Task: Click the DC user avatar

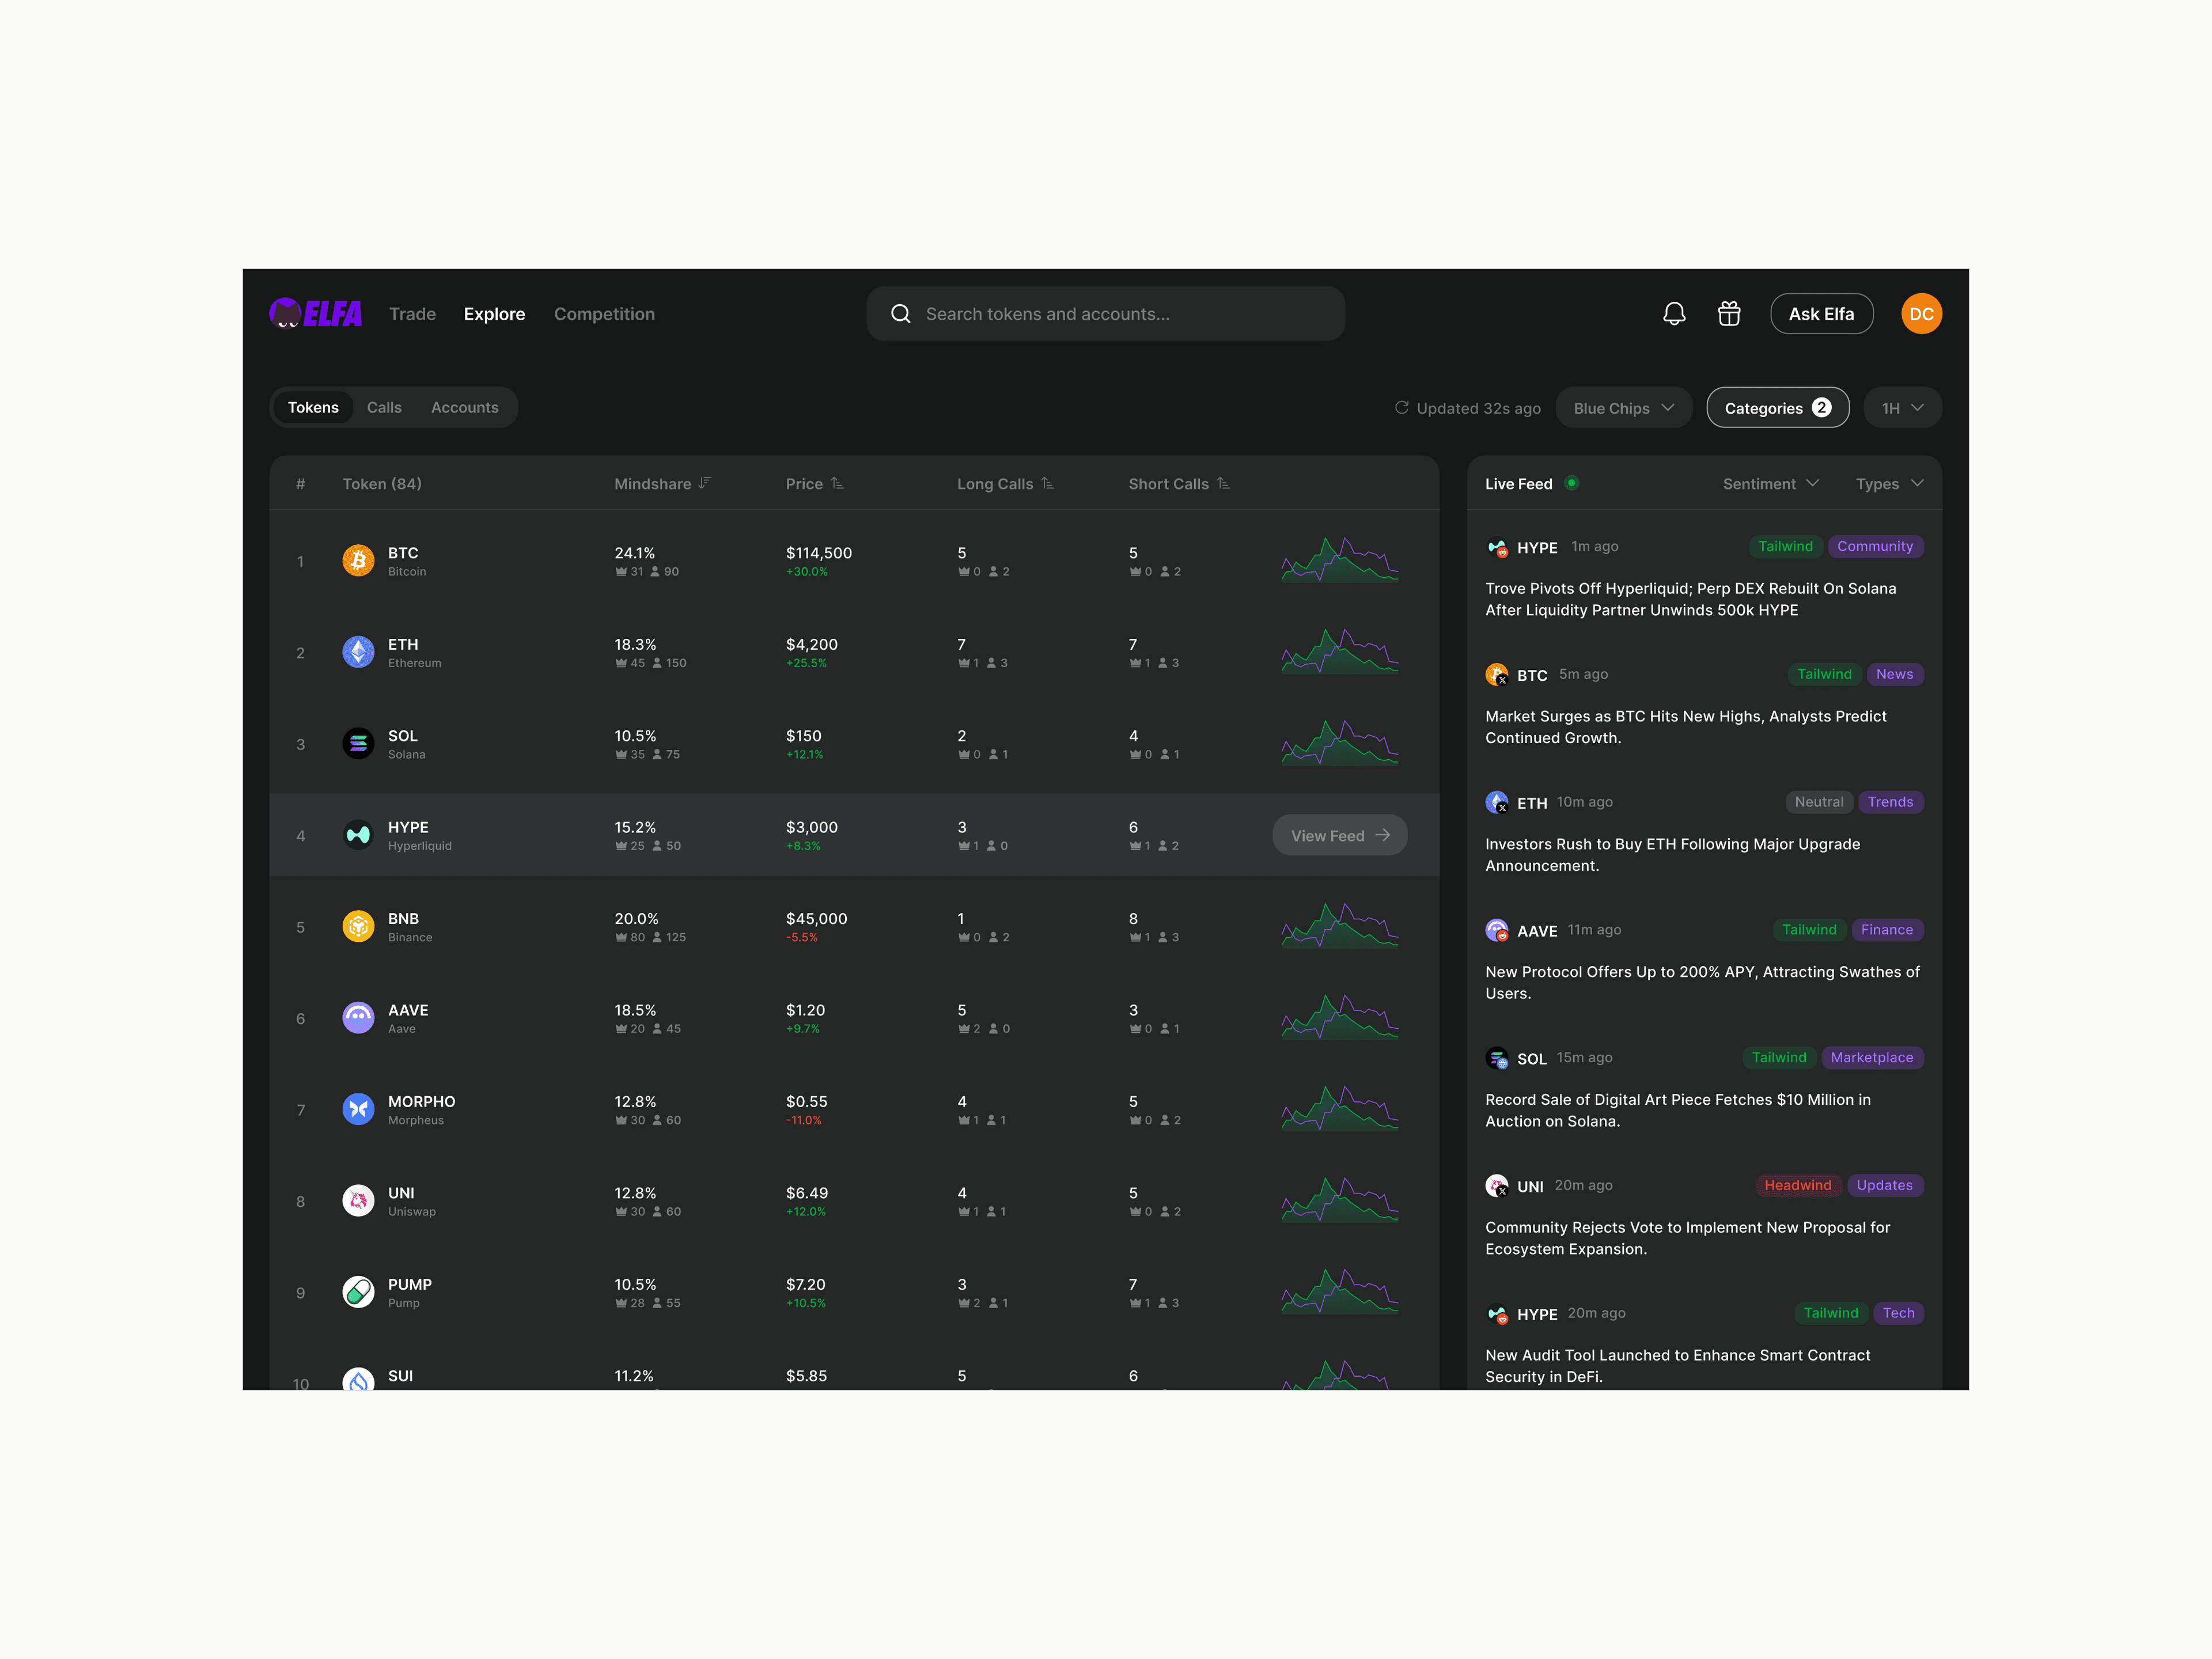Action: 1920,314
